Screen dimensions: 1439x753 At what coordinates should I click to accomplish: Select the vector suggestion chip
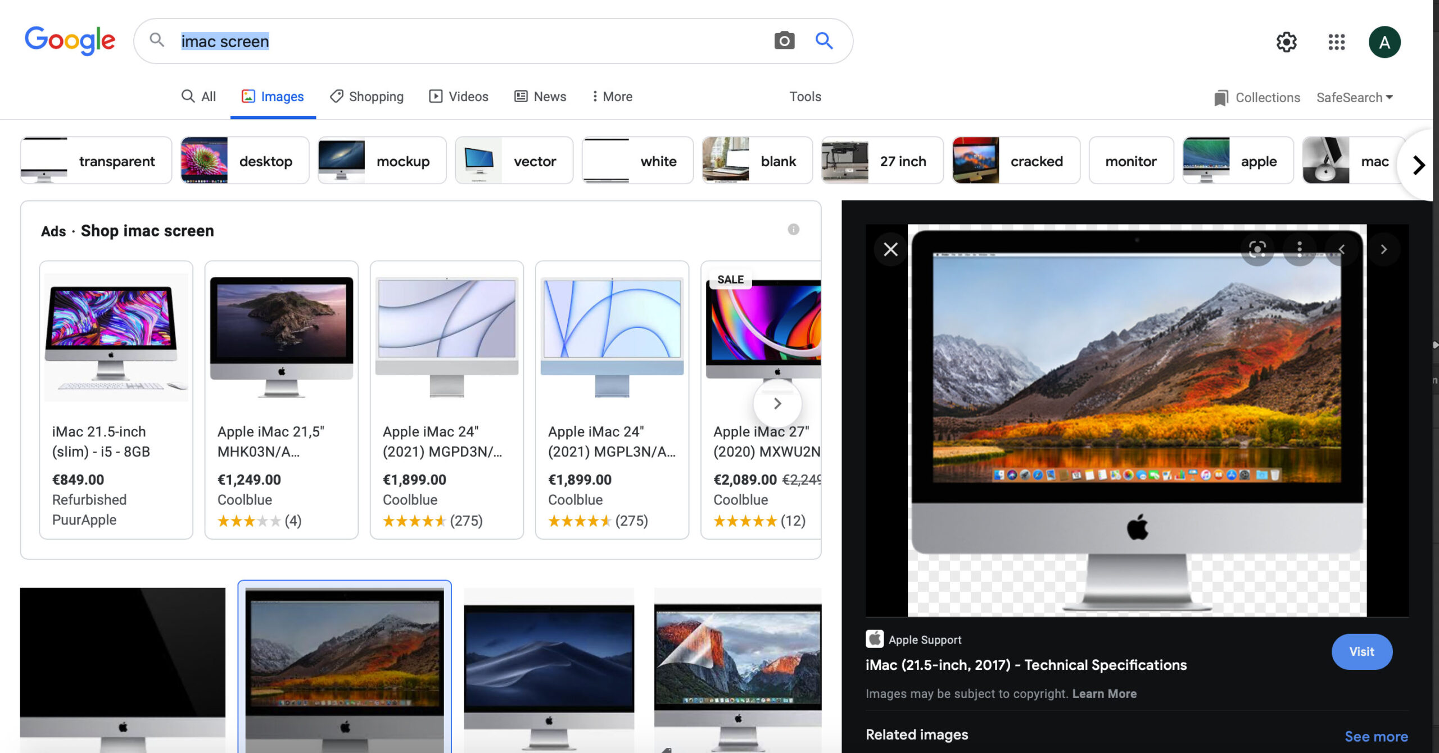tap(514, 161)
